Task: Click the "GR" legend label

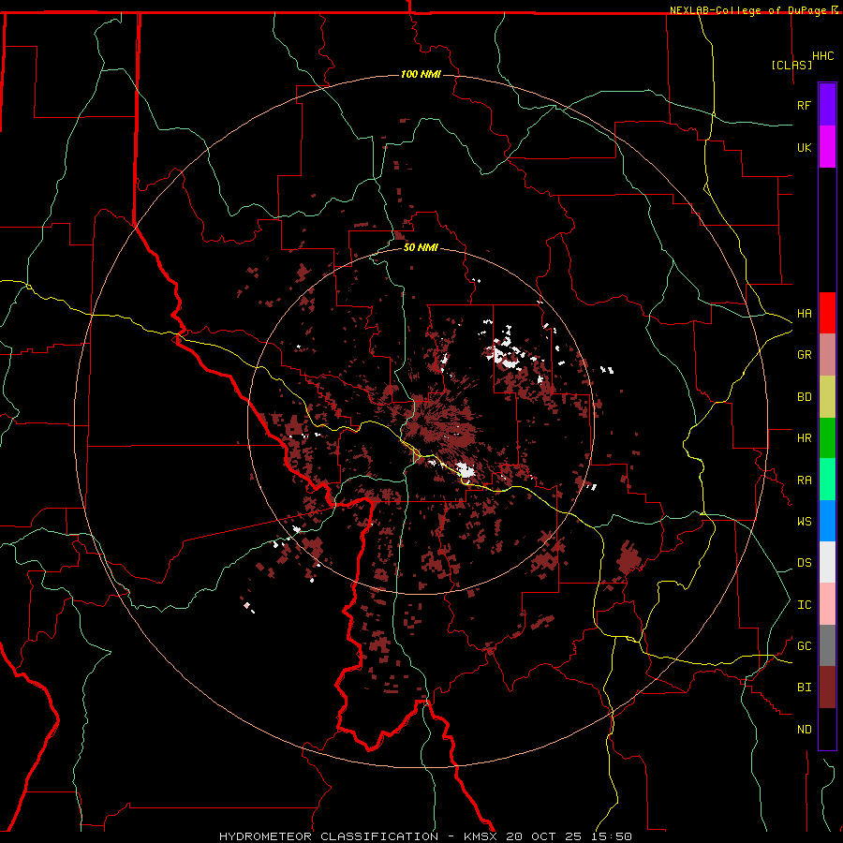Action: [x=804, y=355]
